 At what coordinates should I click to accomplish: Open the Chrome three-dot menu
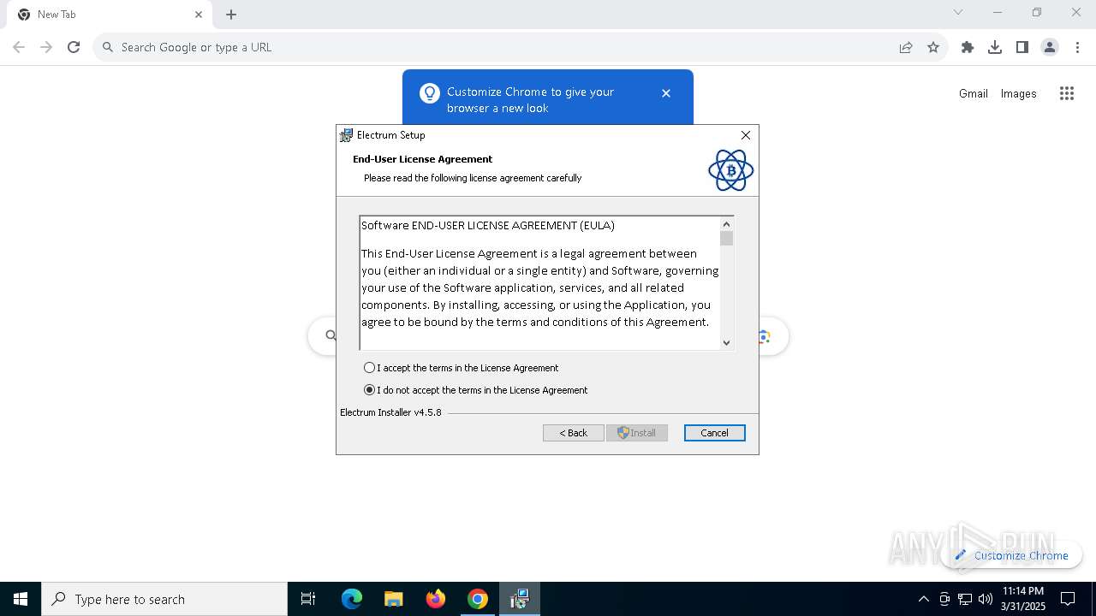(x=1077, y=47)
